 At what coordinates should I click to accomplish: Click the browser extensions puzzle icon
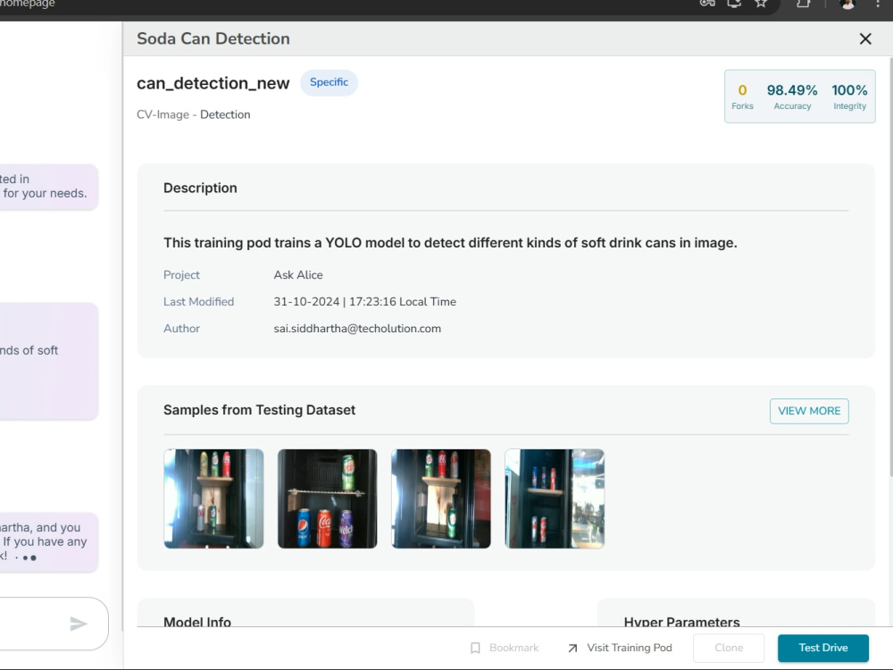click(803, 4)
